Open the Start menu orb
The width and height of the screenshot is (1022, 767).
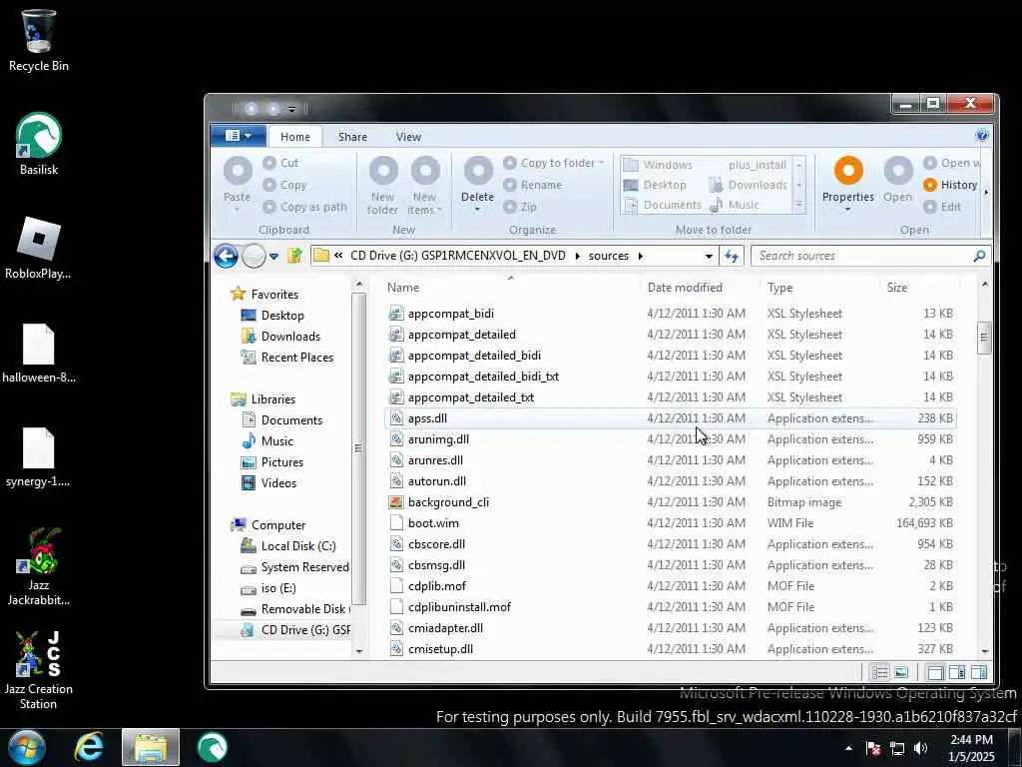click(x=25, y=747)
